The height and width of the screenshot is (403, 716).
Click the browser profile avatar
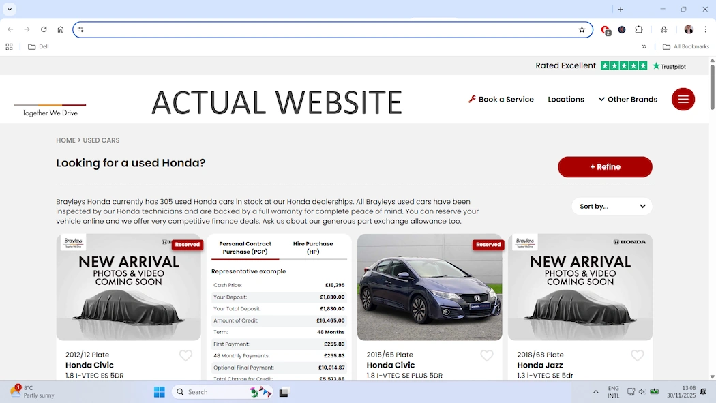[x=689, y=29]
